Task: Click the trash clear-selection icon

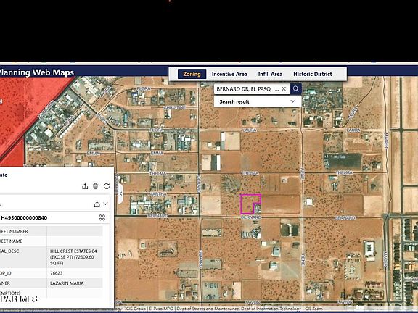Action: click(x=96, y=186)
